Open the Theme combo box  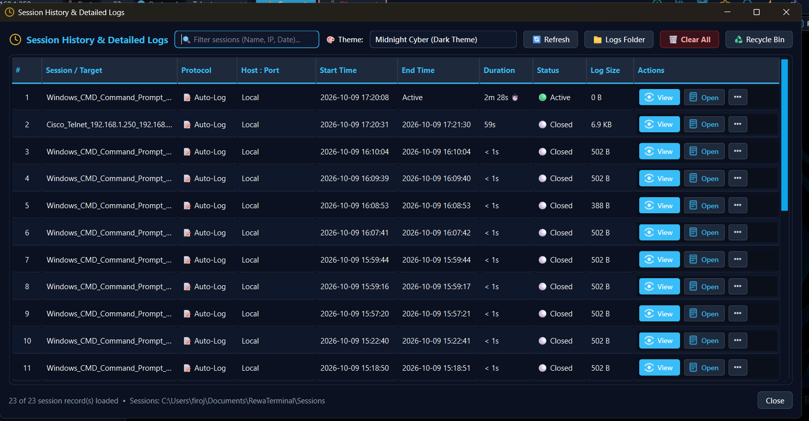(443, 39)
